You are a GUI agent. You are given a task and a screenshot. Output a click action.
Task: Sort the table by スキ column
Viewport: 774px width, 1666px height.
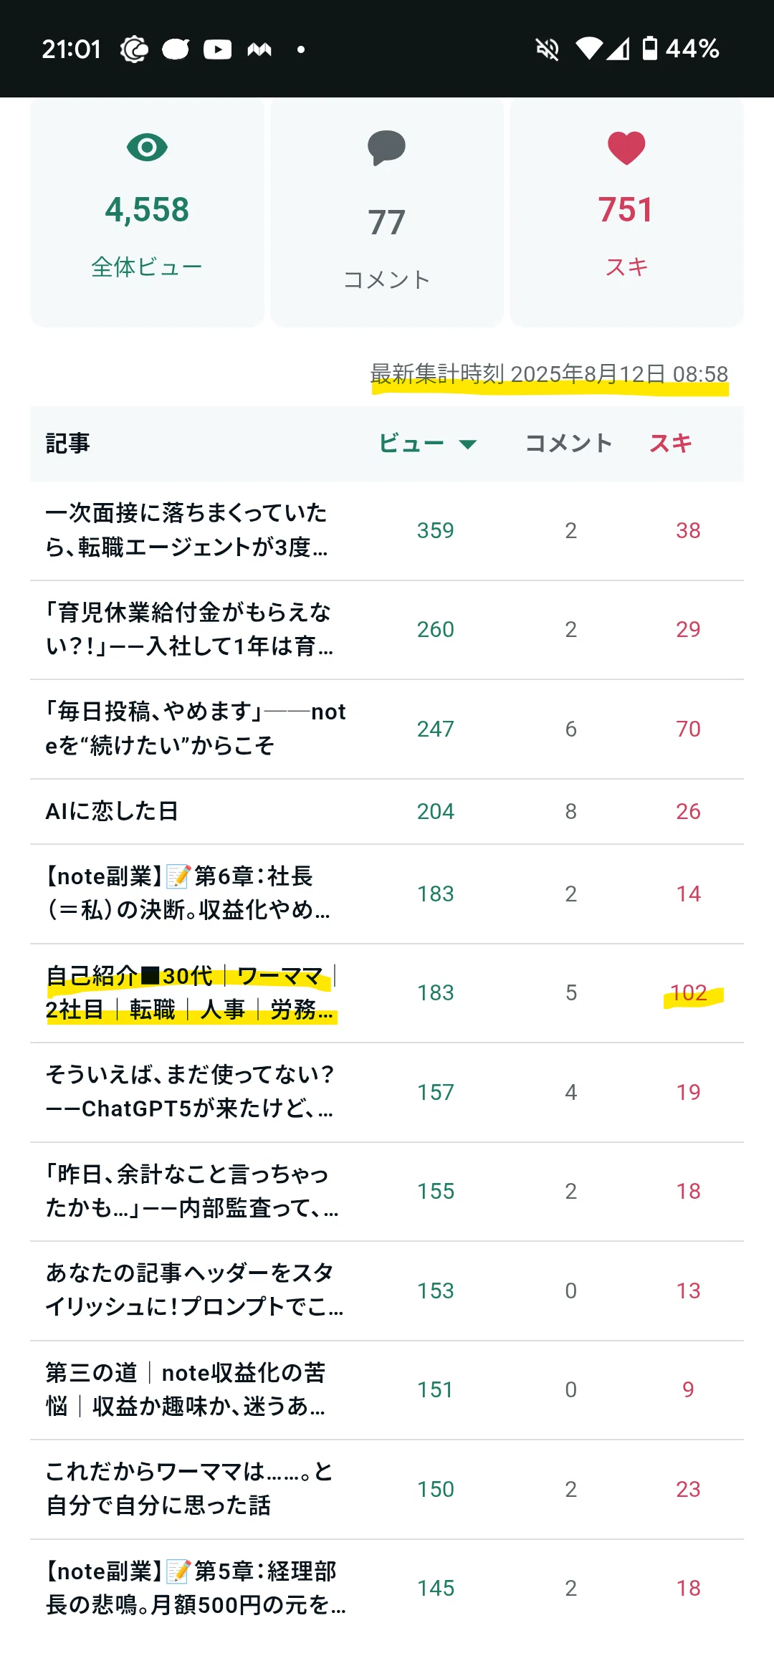click(670, 444)
